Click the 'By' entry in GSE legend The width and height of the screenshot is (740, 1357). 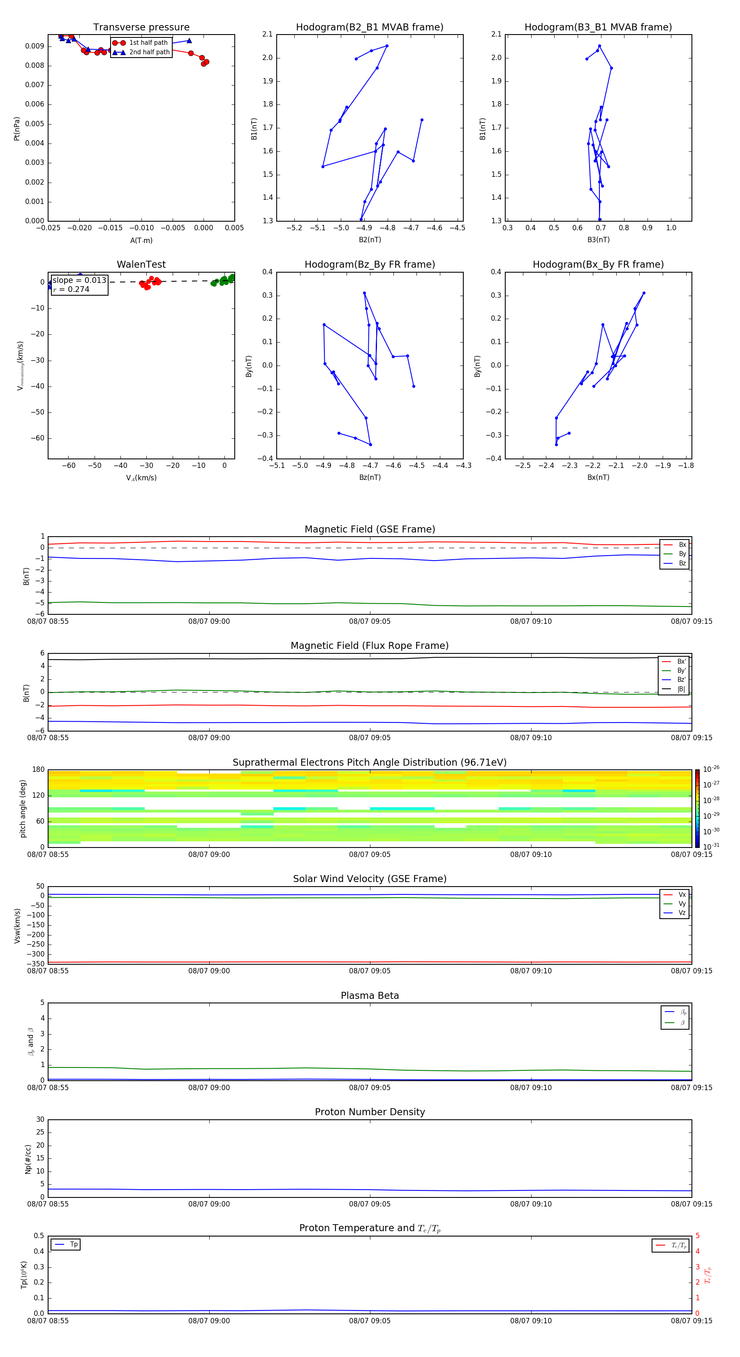click(x=675, y=553)
